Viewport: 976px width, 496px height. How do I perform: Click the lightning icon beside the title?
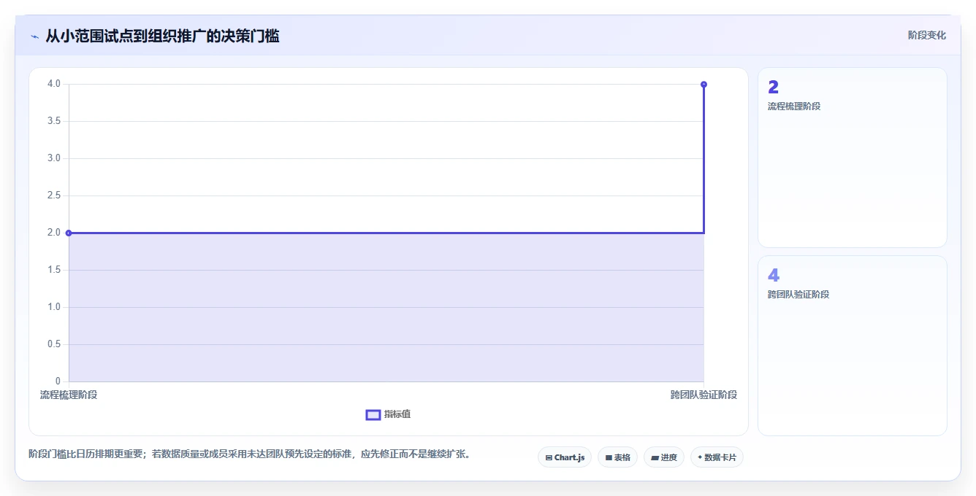[x=34, y=36]
